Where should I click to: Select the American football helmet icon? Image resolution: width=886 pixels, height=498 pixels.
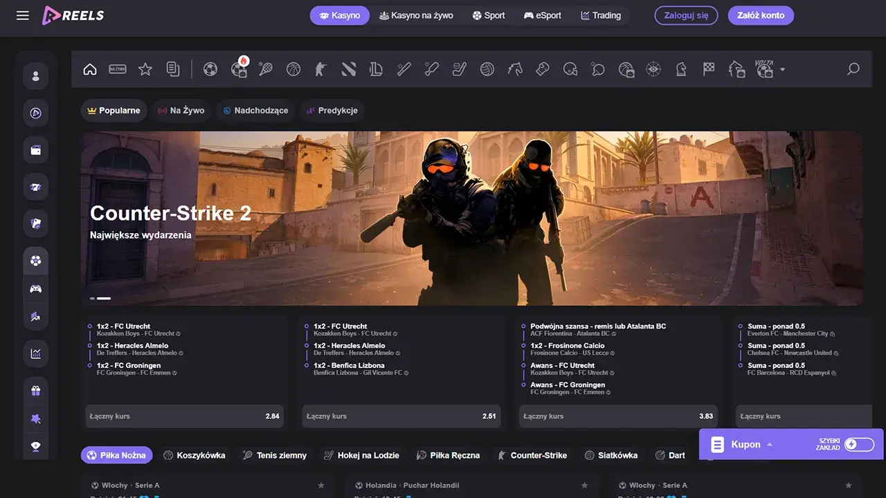point(570,69)
